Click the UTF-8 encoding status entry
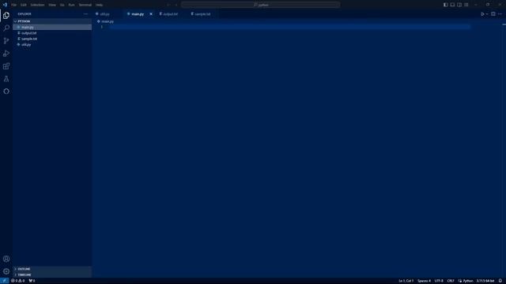This screenshot has width=506, height=284. (439, 281)
